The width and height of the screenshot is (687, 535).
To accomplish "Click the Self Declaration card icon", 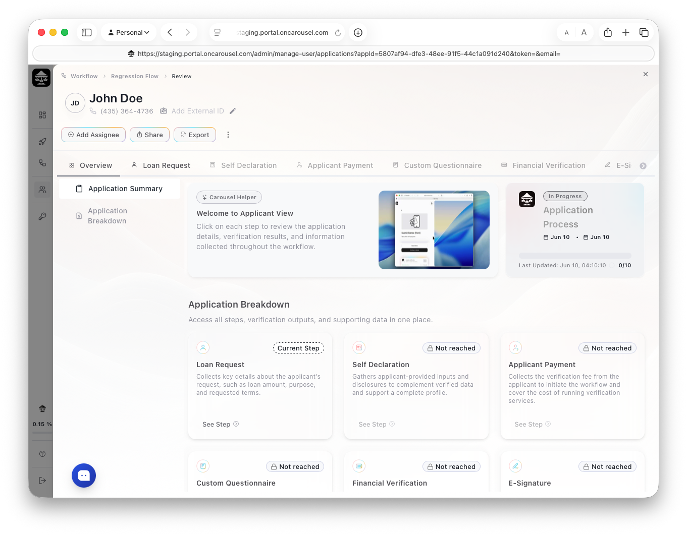I will 359,347.
